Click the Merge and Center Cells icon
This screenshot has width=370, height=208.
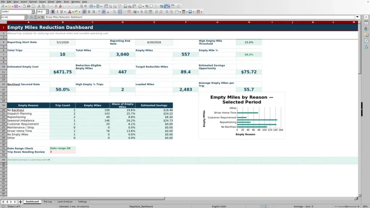tap(120, 12)
